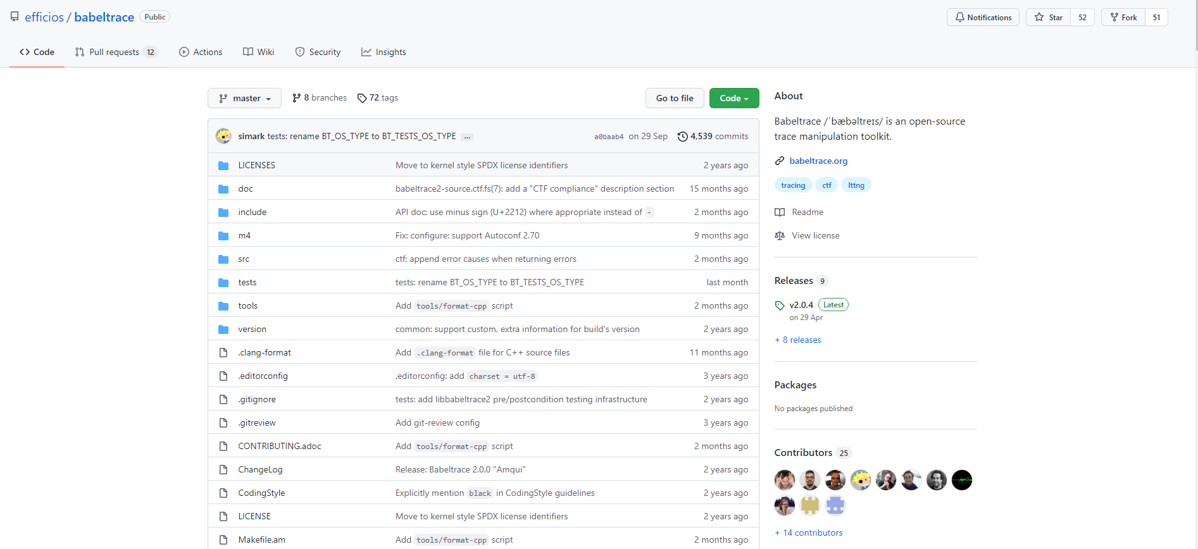This screenshot has height=549, width=1198.
Task: Click the black avatar with green waveform
Action: coord(962,480)
